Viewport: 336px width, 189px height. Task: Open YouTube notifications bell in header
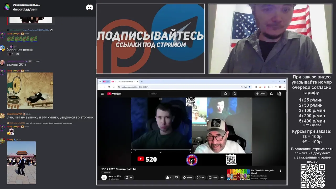coord(271,94)
